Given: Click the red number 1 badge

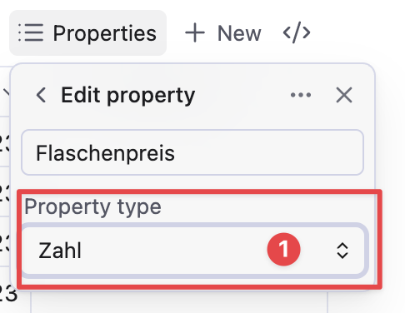Looking at the screenshot, I should coord(283,249).
